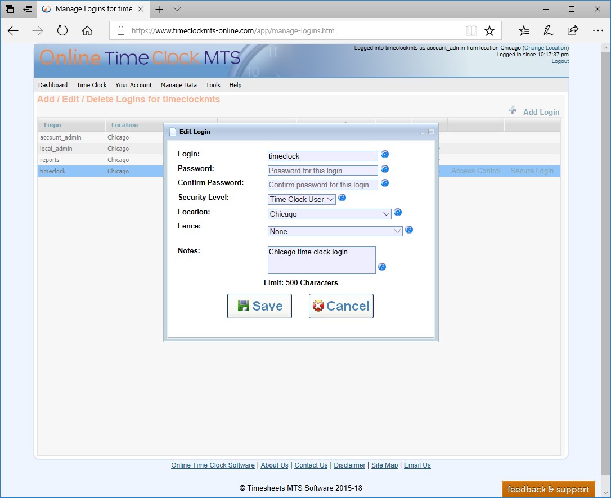Click help icon beside Confirm Password field
This screenshot has width=611, height=498.
385,183
